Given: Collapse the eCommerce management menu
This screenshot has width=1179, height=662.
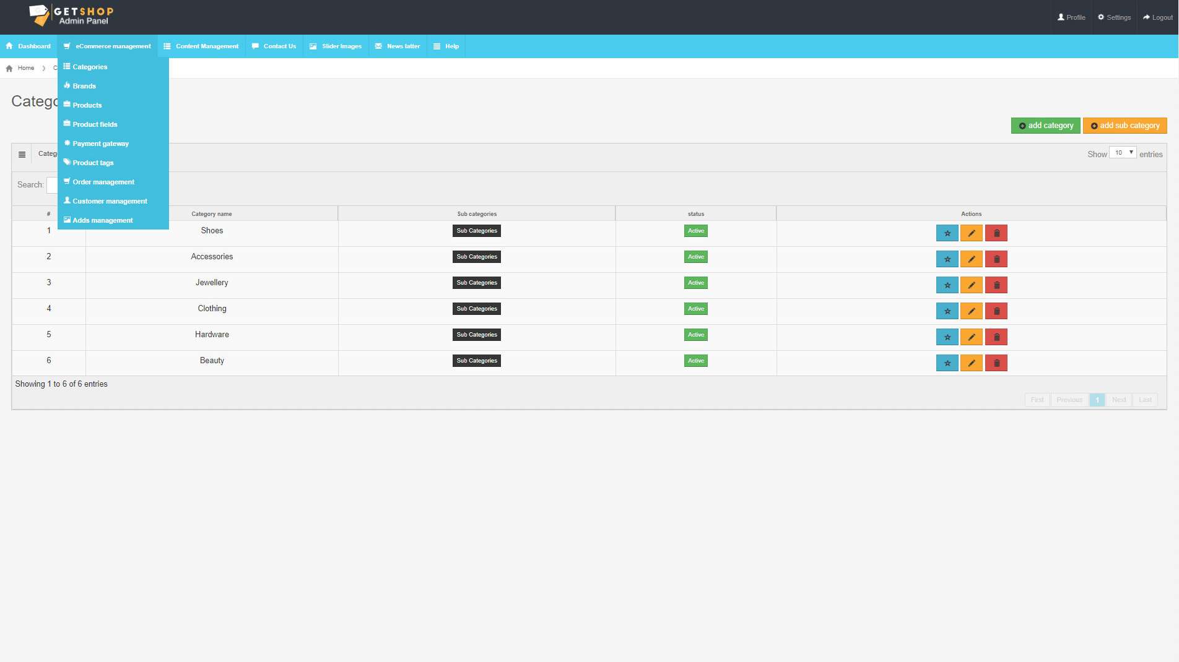Looking at the screenshot, I should tap(107, 46).
